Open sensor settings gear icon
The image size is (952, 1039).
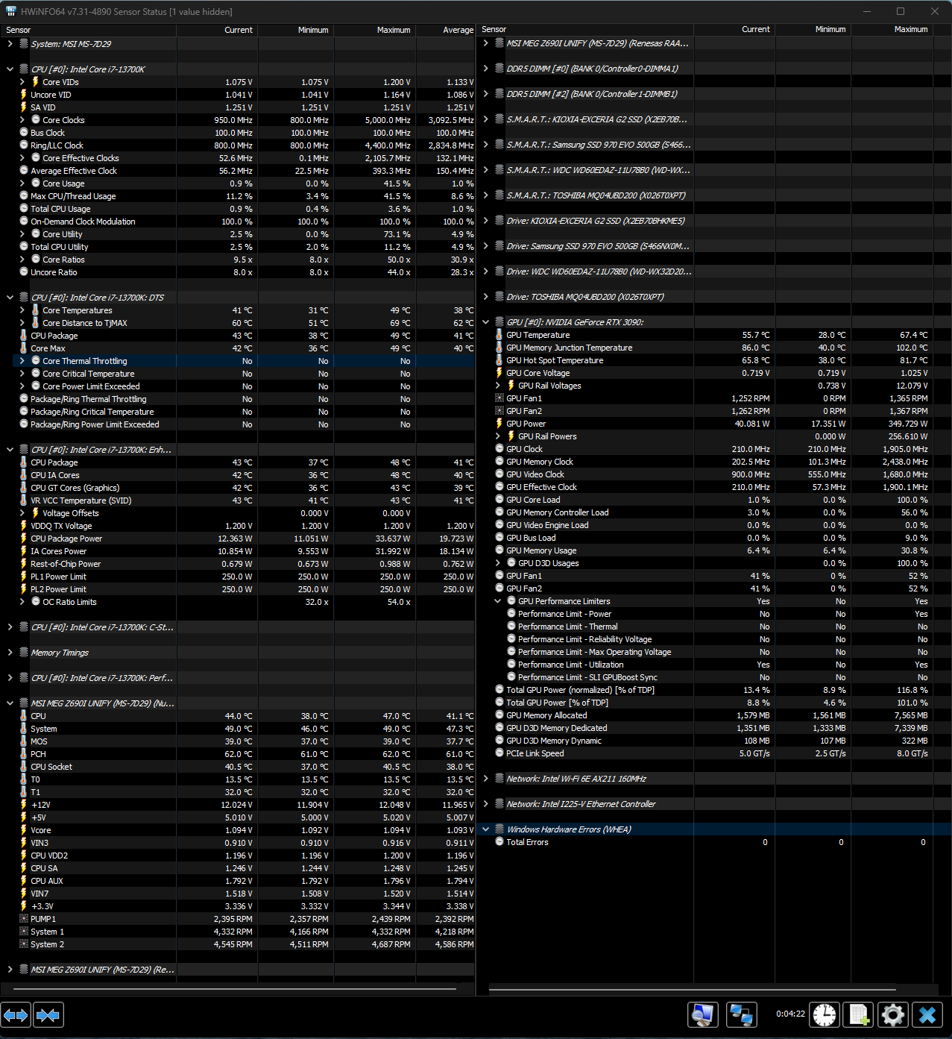(893, 1015)
